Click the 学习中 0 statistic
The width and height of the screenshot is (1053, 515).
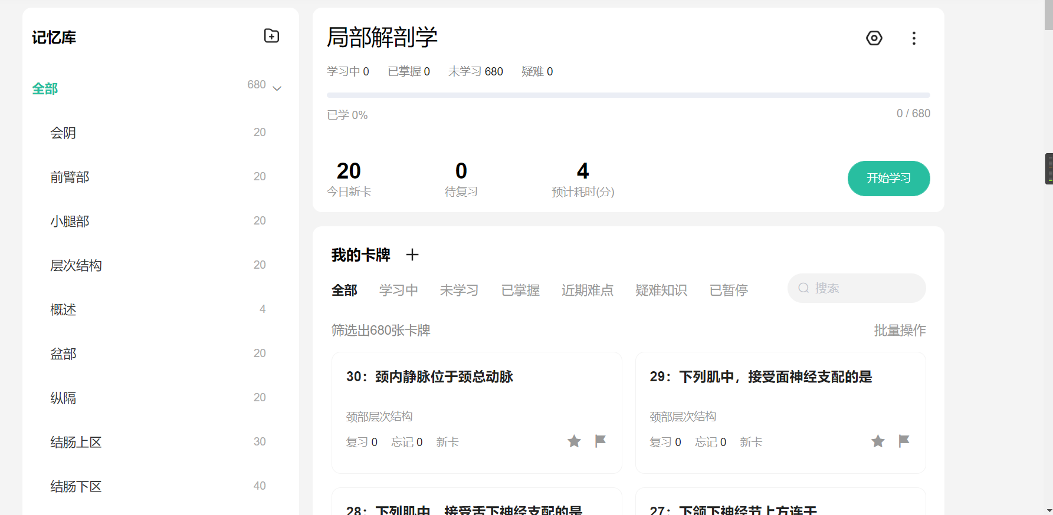click(x=348, y=71)
